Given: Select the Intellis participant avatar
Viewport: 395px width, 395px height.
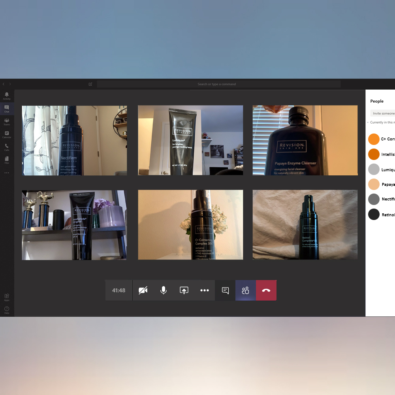Looking at the screenshot, I should (x=374, y=154).
